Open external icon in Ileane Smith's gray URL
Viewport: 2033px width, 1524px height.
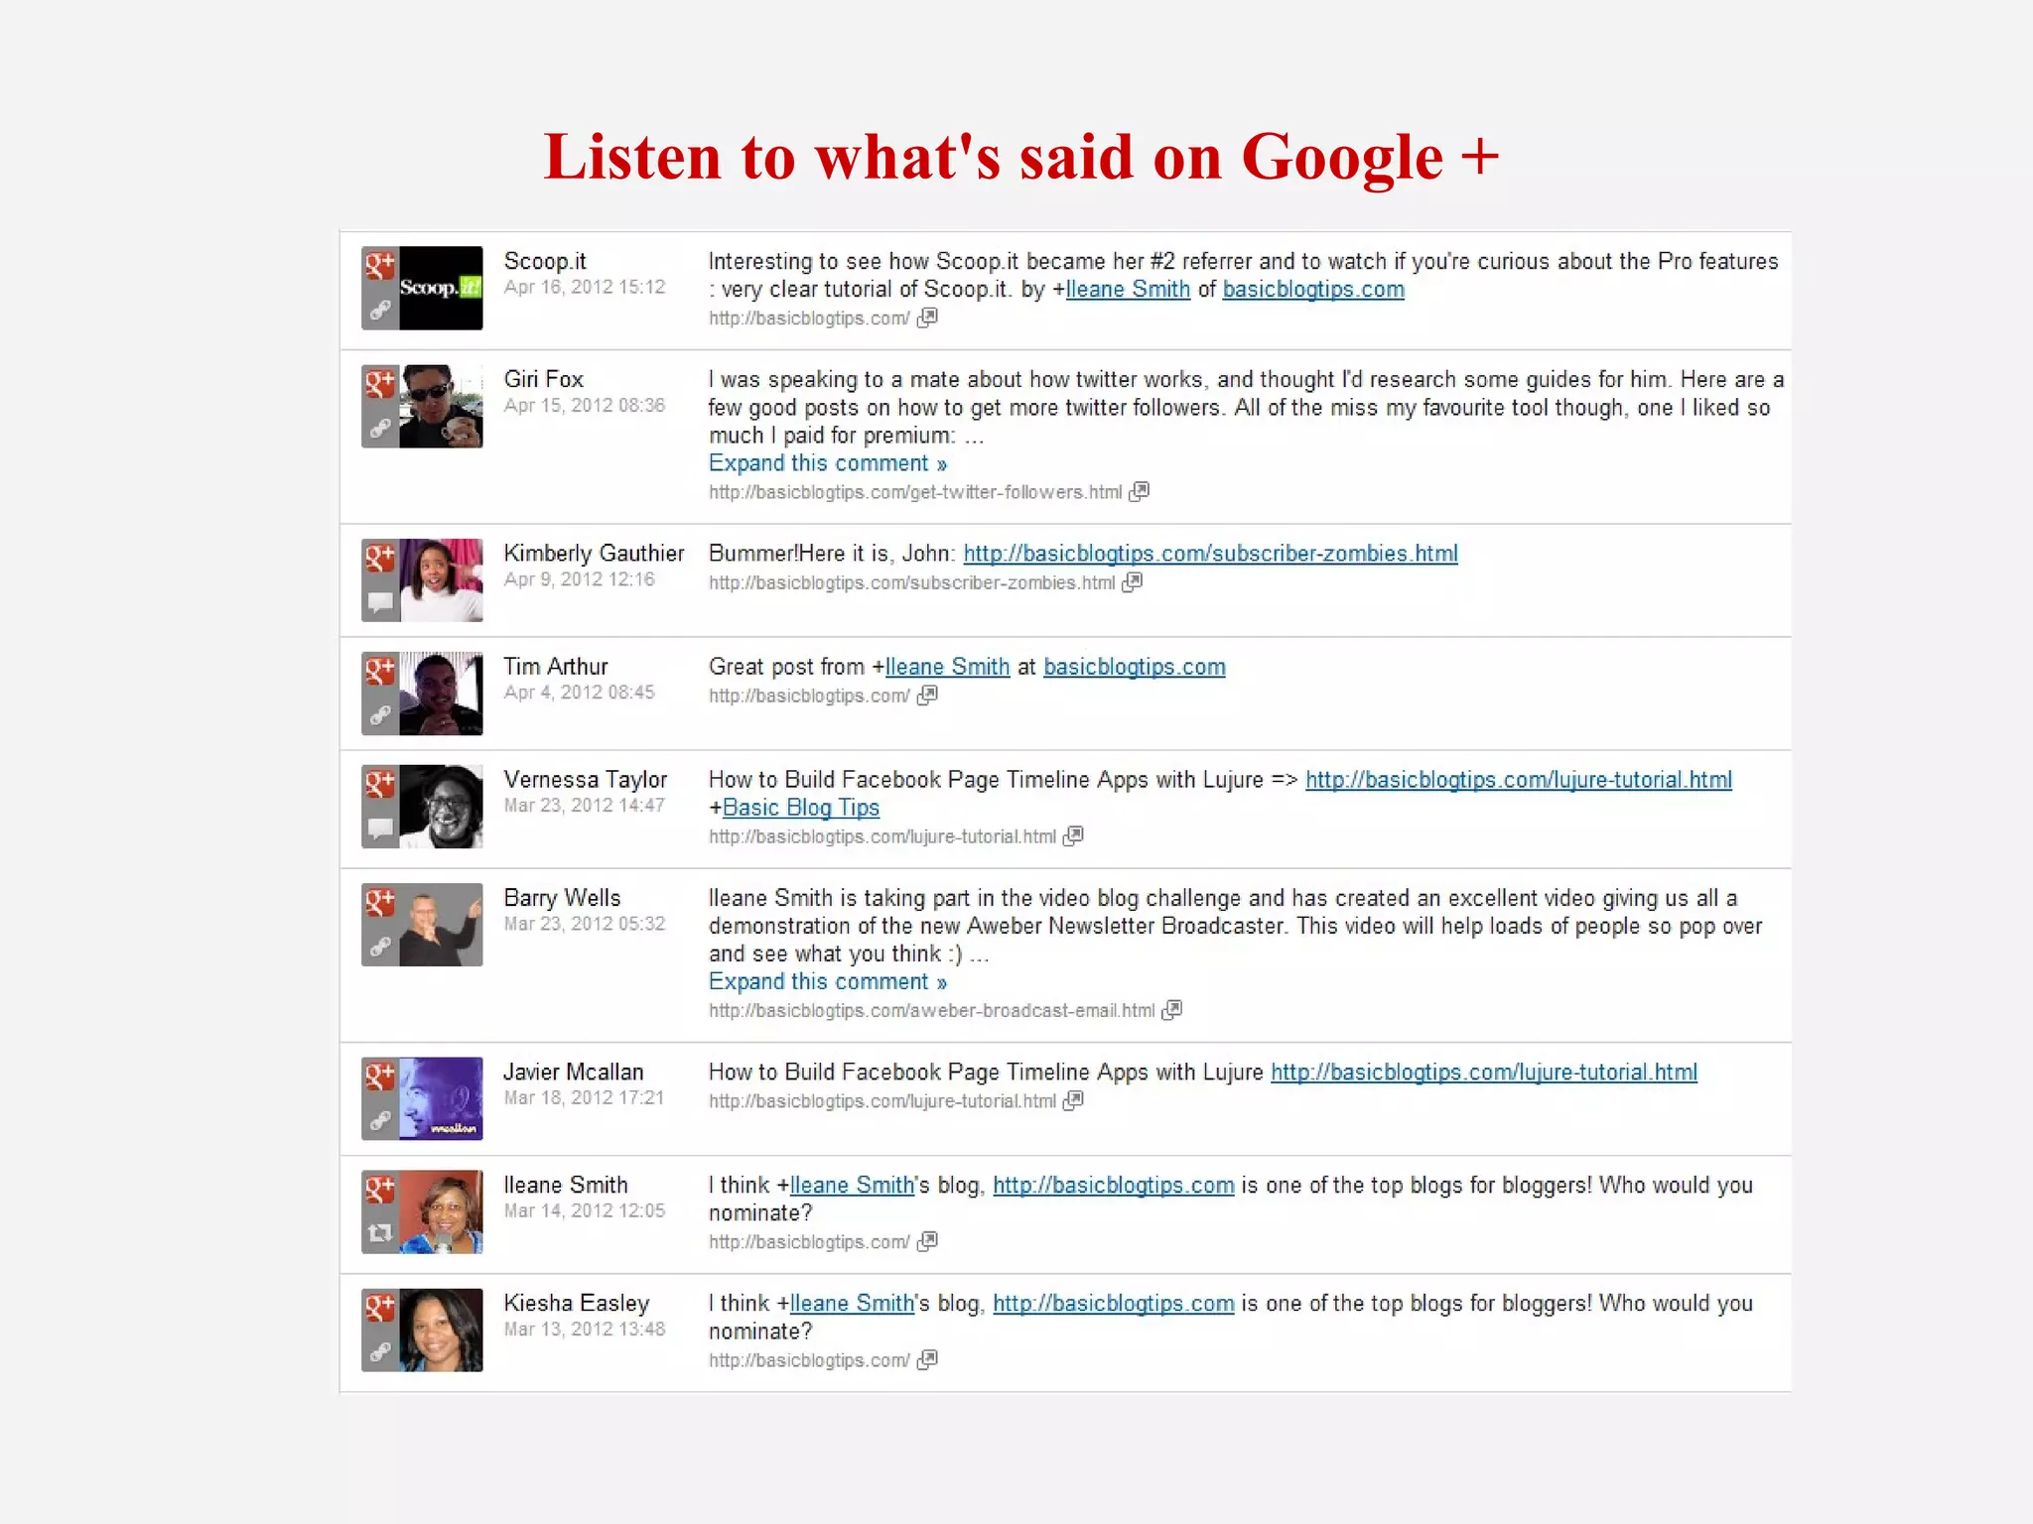point(927,1241)
